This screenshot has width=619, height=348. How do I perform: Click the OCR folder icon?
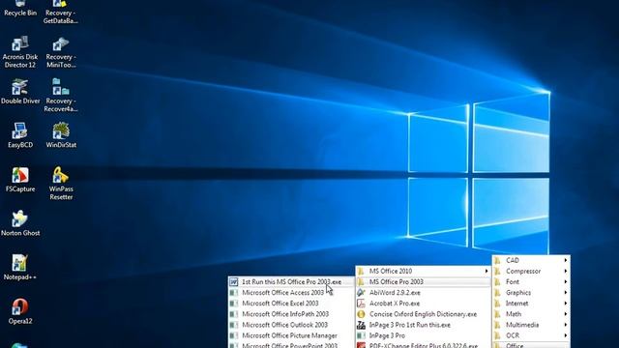pos(497,335)
